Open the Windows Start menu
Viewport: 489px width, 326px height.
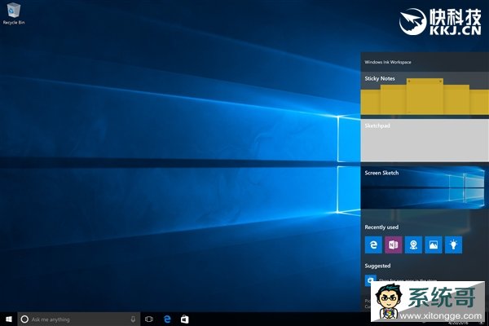(9, 319)
